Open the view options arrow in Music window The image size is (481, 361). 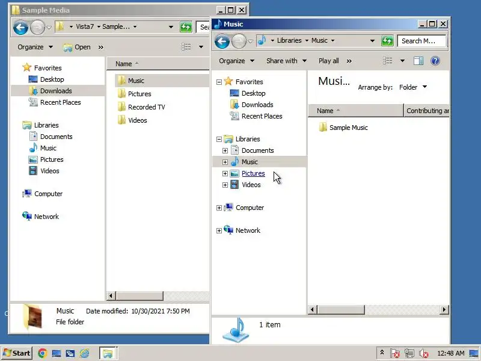[x=402, y=61]
